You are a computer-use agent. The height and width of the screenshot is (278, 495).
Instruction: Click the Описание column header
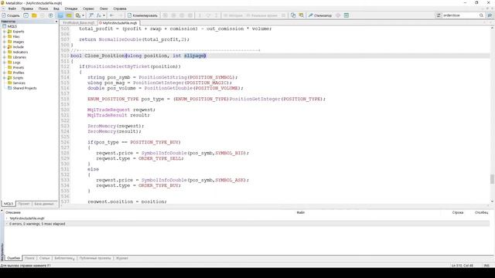click(x=13, y=212)
